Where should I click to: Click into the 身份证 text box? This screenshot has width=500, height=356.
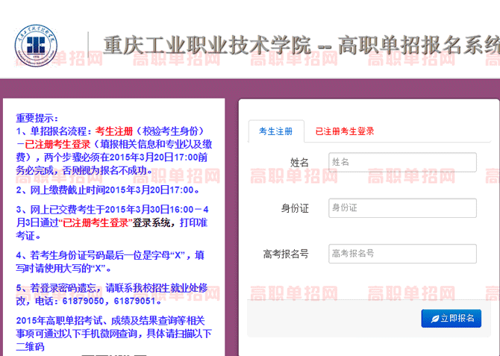(402, 207)
